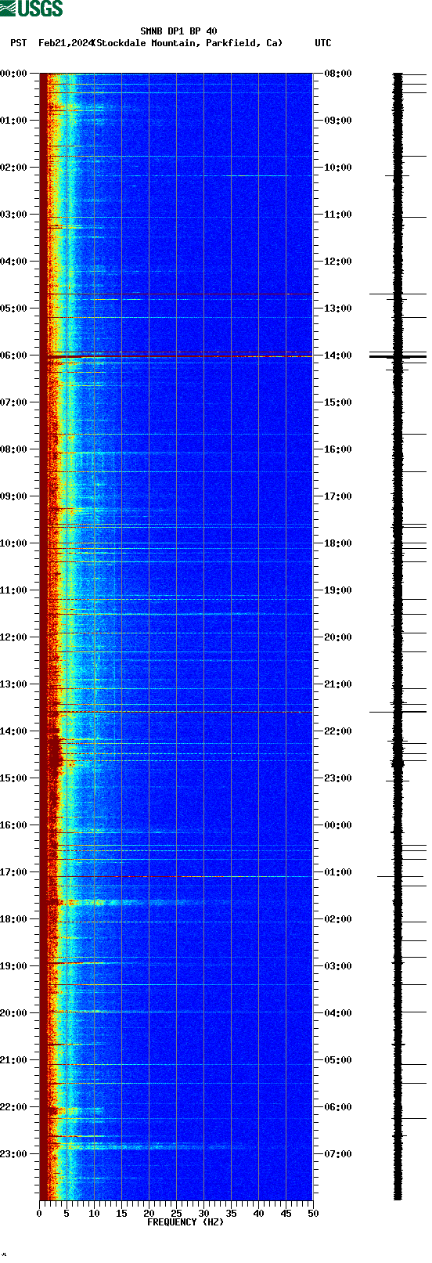Click the '(Stockdale Mountain, Parkfield, Ca)' location text
The image size is (432, 1263).
coord(188,43)
